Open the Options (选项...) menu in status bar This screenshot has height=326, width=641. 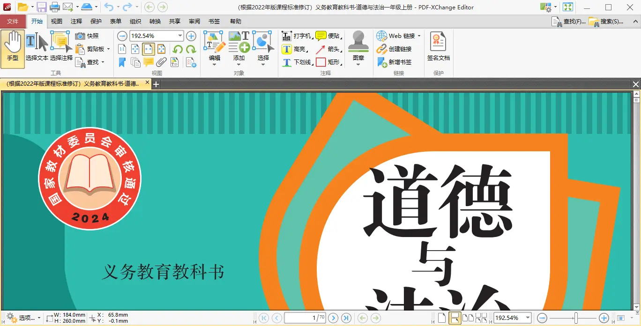coord(23,318)
